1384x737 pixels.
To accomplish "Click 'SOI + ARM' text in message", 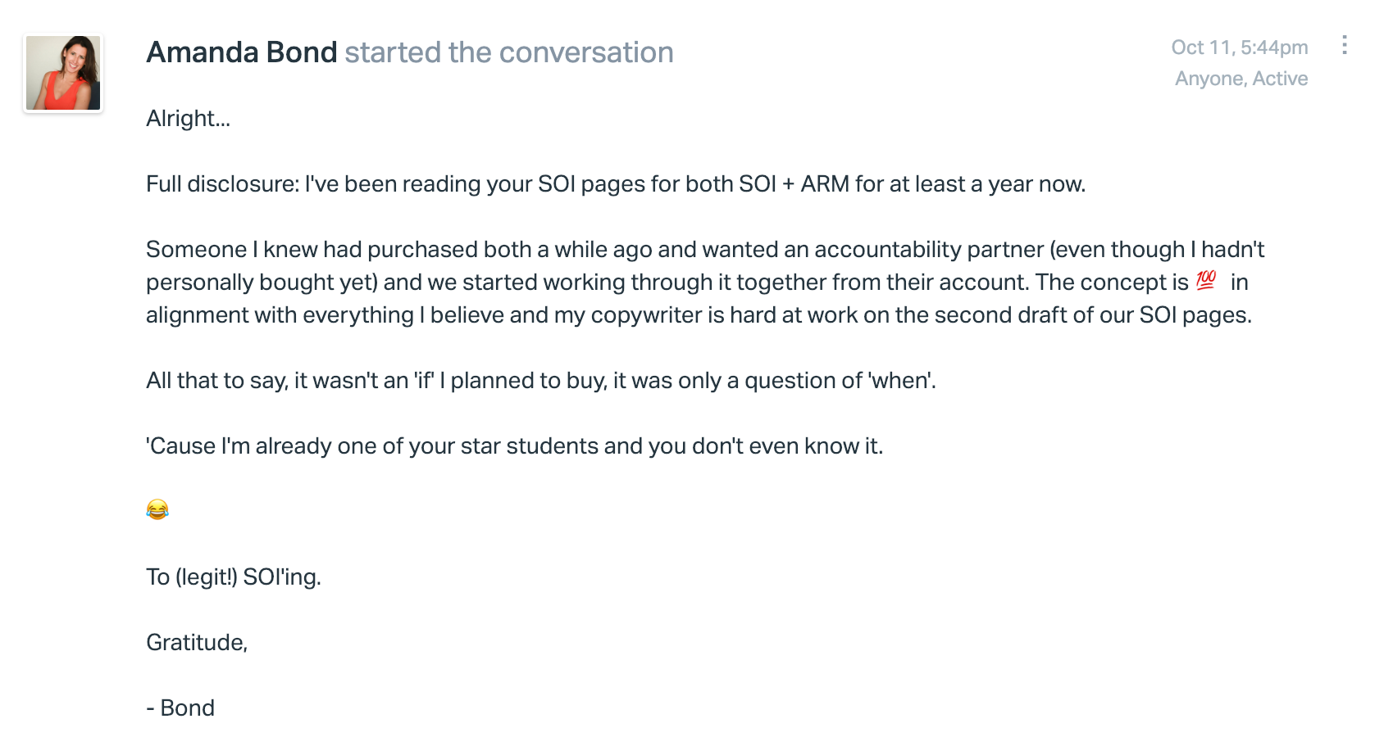I will tap(794, 184).
